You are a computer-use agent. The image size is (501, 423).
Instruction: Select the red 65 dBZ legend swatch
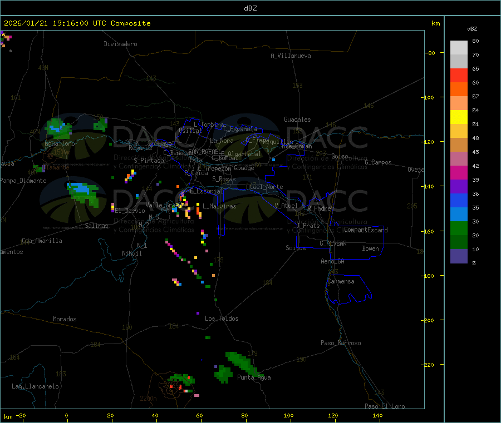[459, 75]
